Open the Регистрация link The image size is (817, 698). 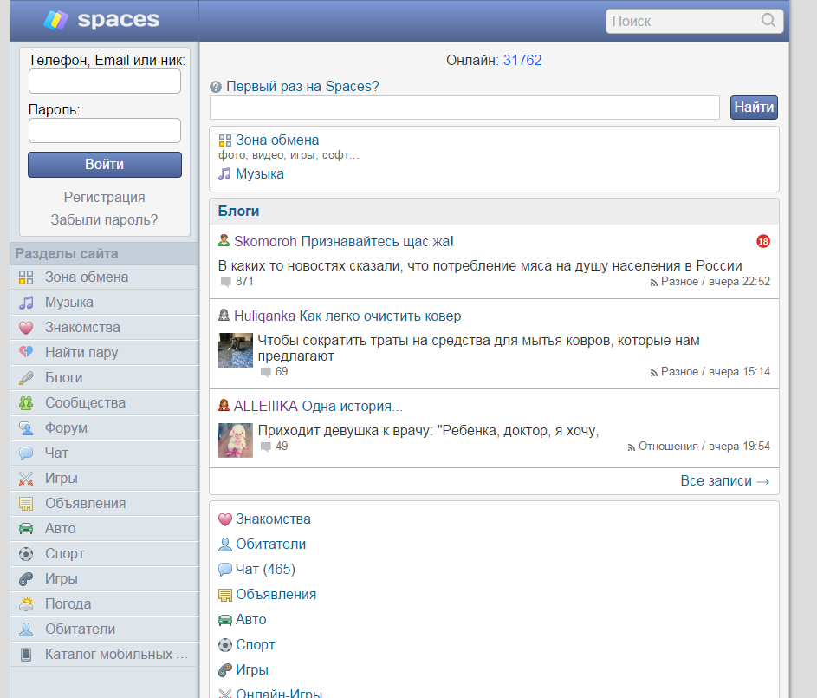[x=105, y=198]
